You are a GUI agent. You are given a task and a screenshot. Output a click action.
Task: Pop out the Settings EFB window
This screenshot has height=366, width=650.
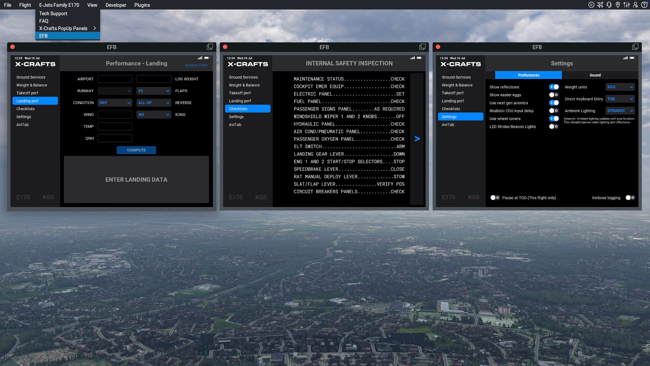(x=635, y=47)
